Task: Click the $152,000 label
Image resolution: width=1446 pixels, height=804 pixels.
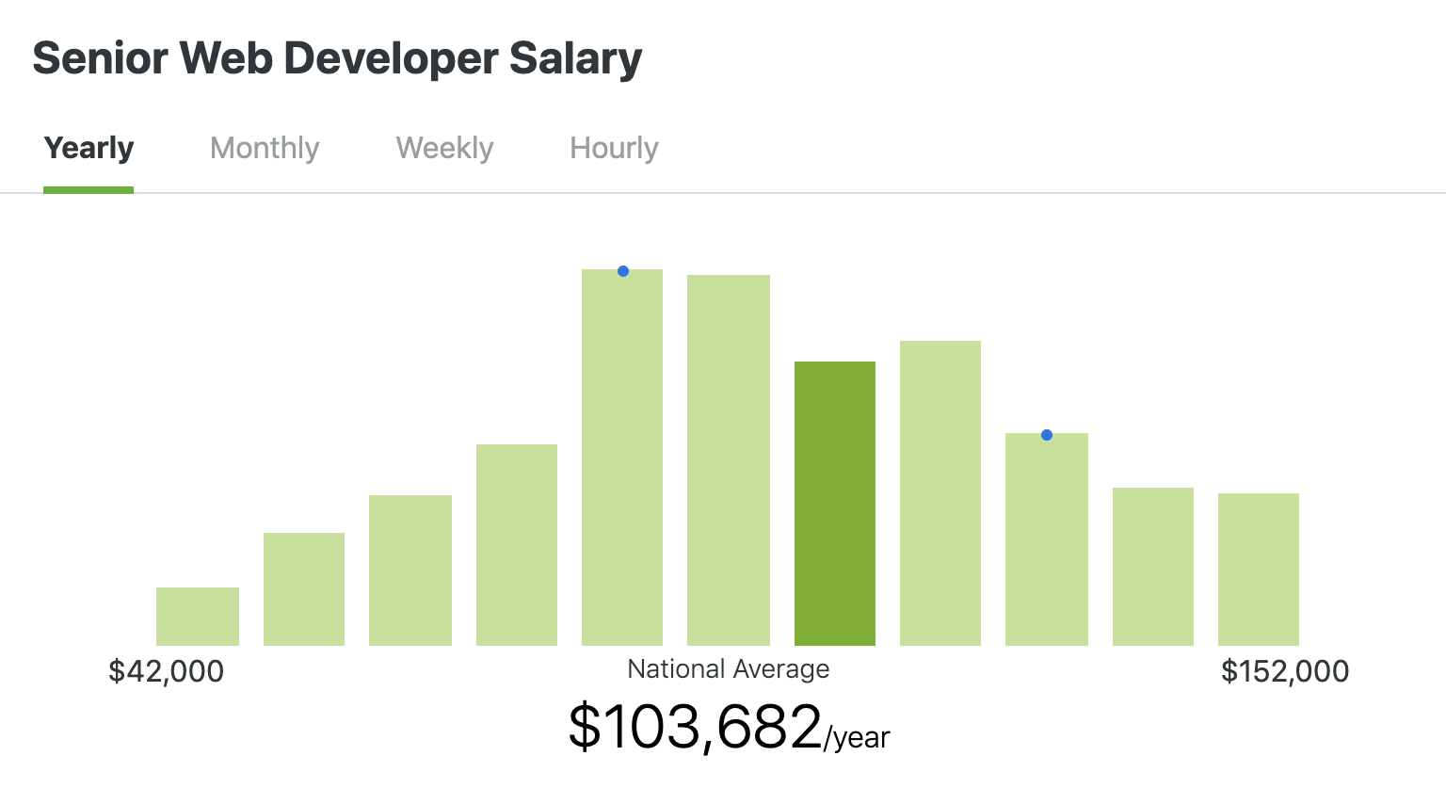Action: tap(1286, 671)
